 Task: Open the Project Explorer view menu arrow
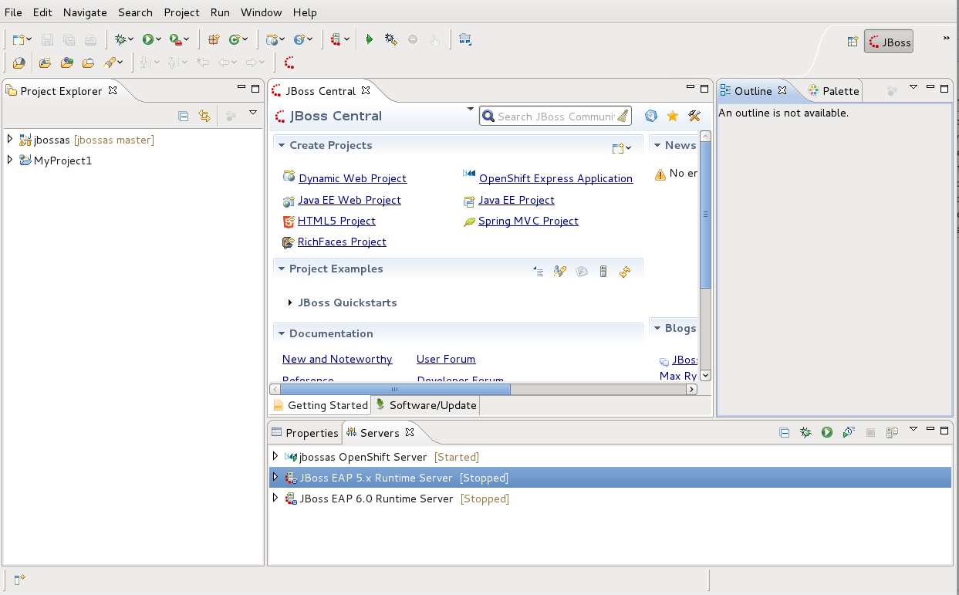(252, 113)
